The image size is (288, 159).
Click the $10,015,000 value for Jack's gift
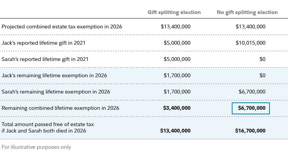(x=250, y=43)
